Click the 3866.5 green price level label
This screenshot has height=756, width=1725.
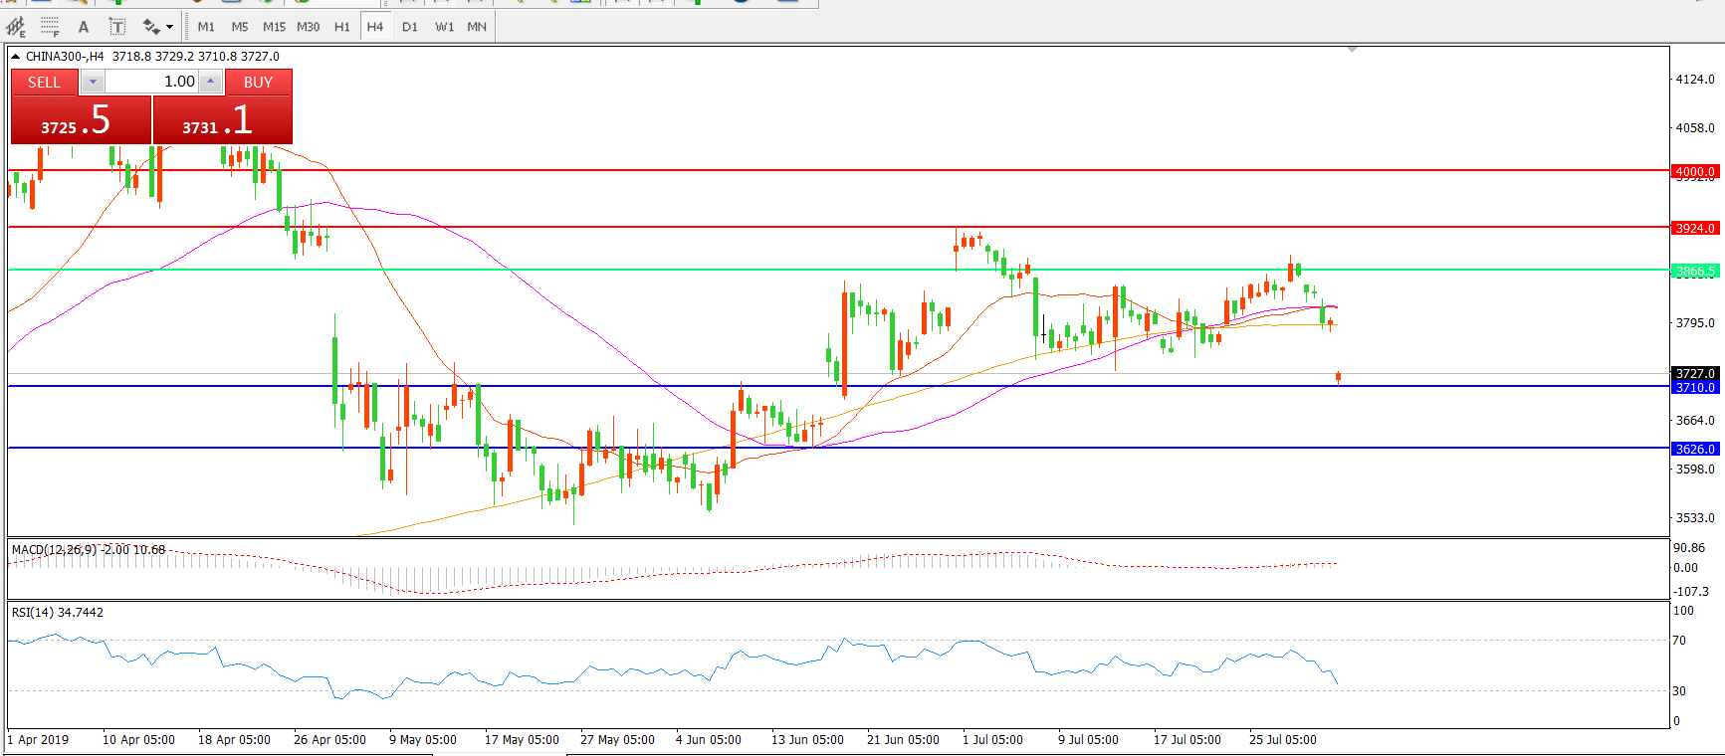(x=1694, y=271)
